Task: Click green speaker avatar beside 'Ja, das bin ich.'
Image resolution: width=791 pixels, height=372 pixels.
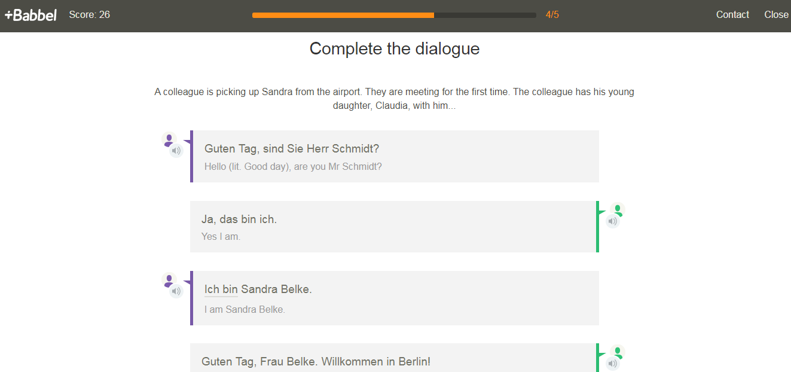Action: (x=618, y=210)
